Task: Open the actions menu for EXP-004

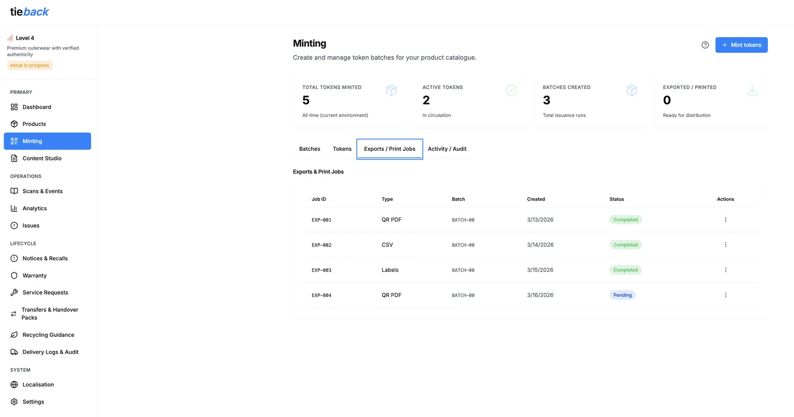Action: pos(725,295)
